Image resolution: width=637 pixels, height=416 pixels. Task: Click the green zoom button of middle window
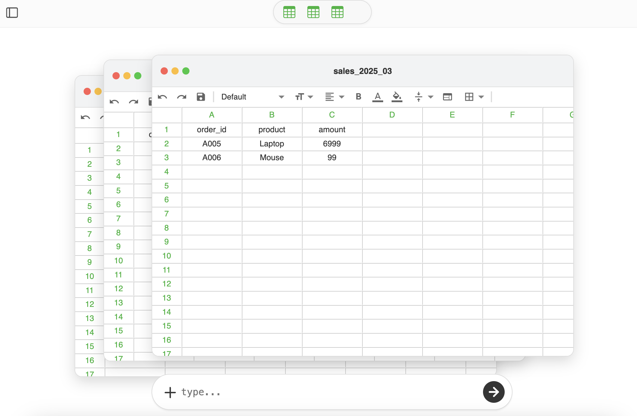138,76
